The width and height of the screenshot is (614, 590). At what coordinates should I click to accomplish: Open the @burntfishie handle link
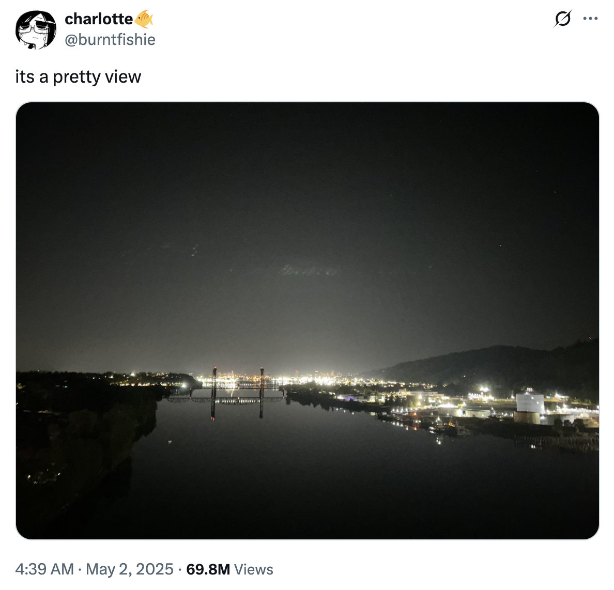pos(110,40)
